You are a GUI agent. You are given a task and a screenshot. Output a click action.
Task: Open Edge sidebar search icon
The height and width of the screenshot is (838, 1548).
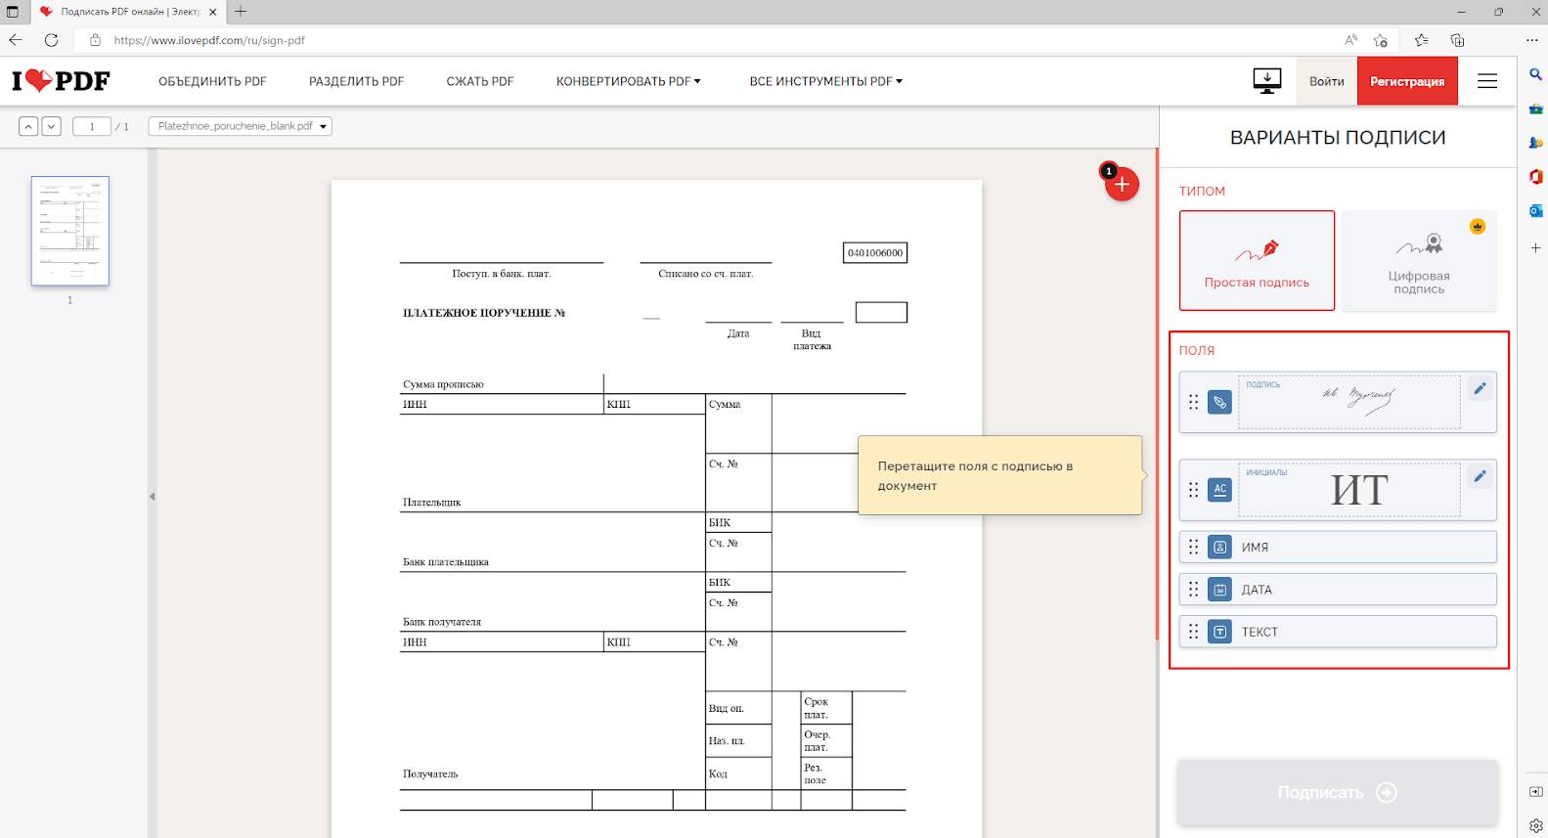coord(1535,74)
